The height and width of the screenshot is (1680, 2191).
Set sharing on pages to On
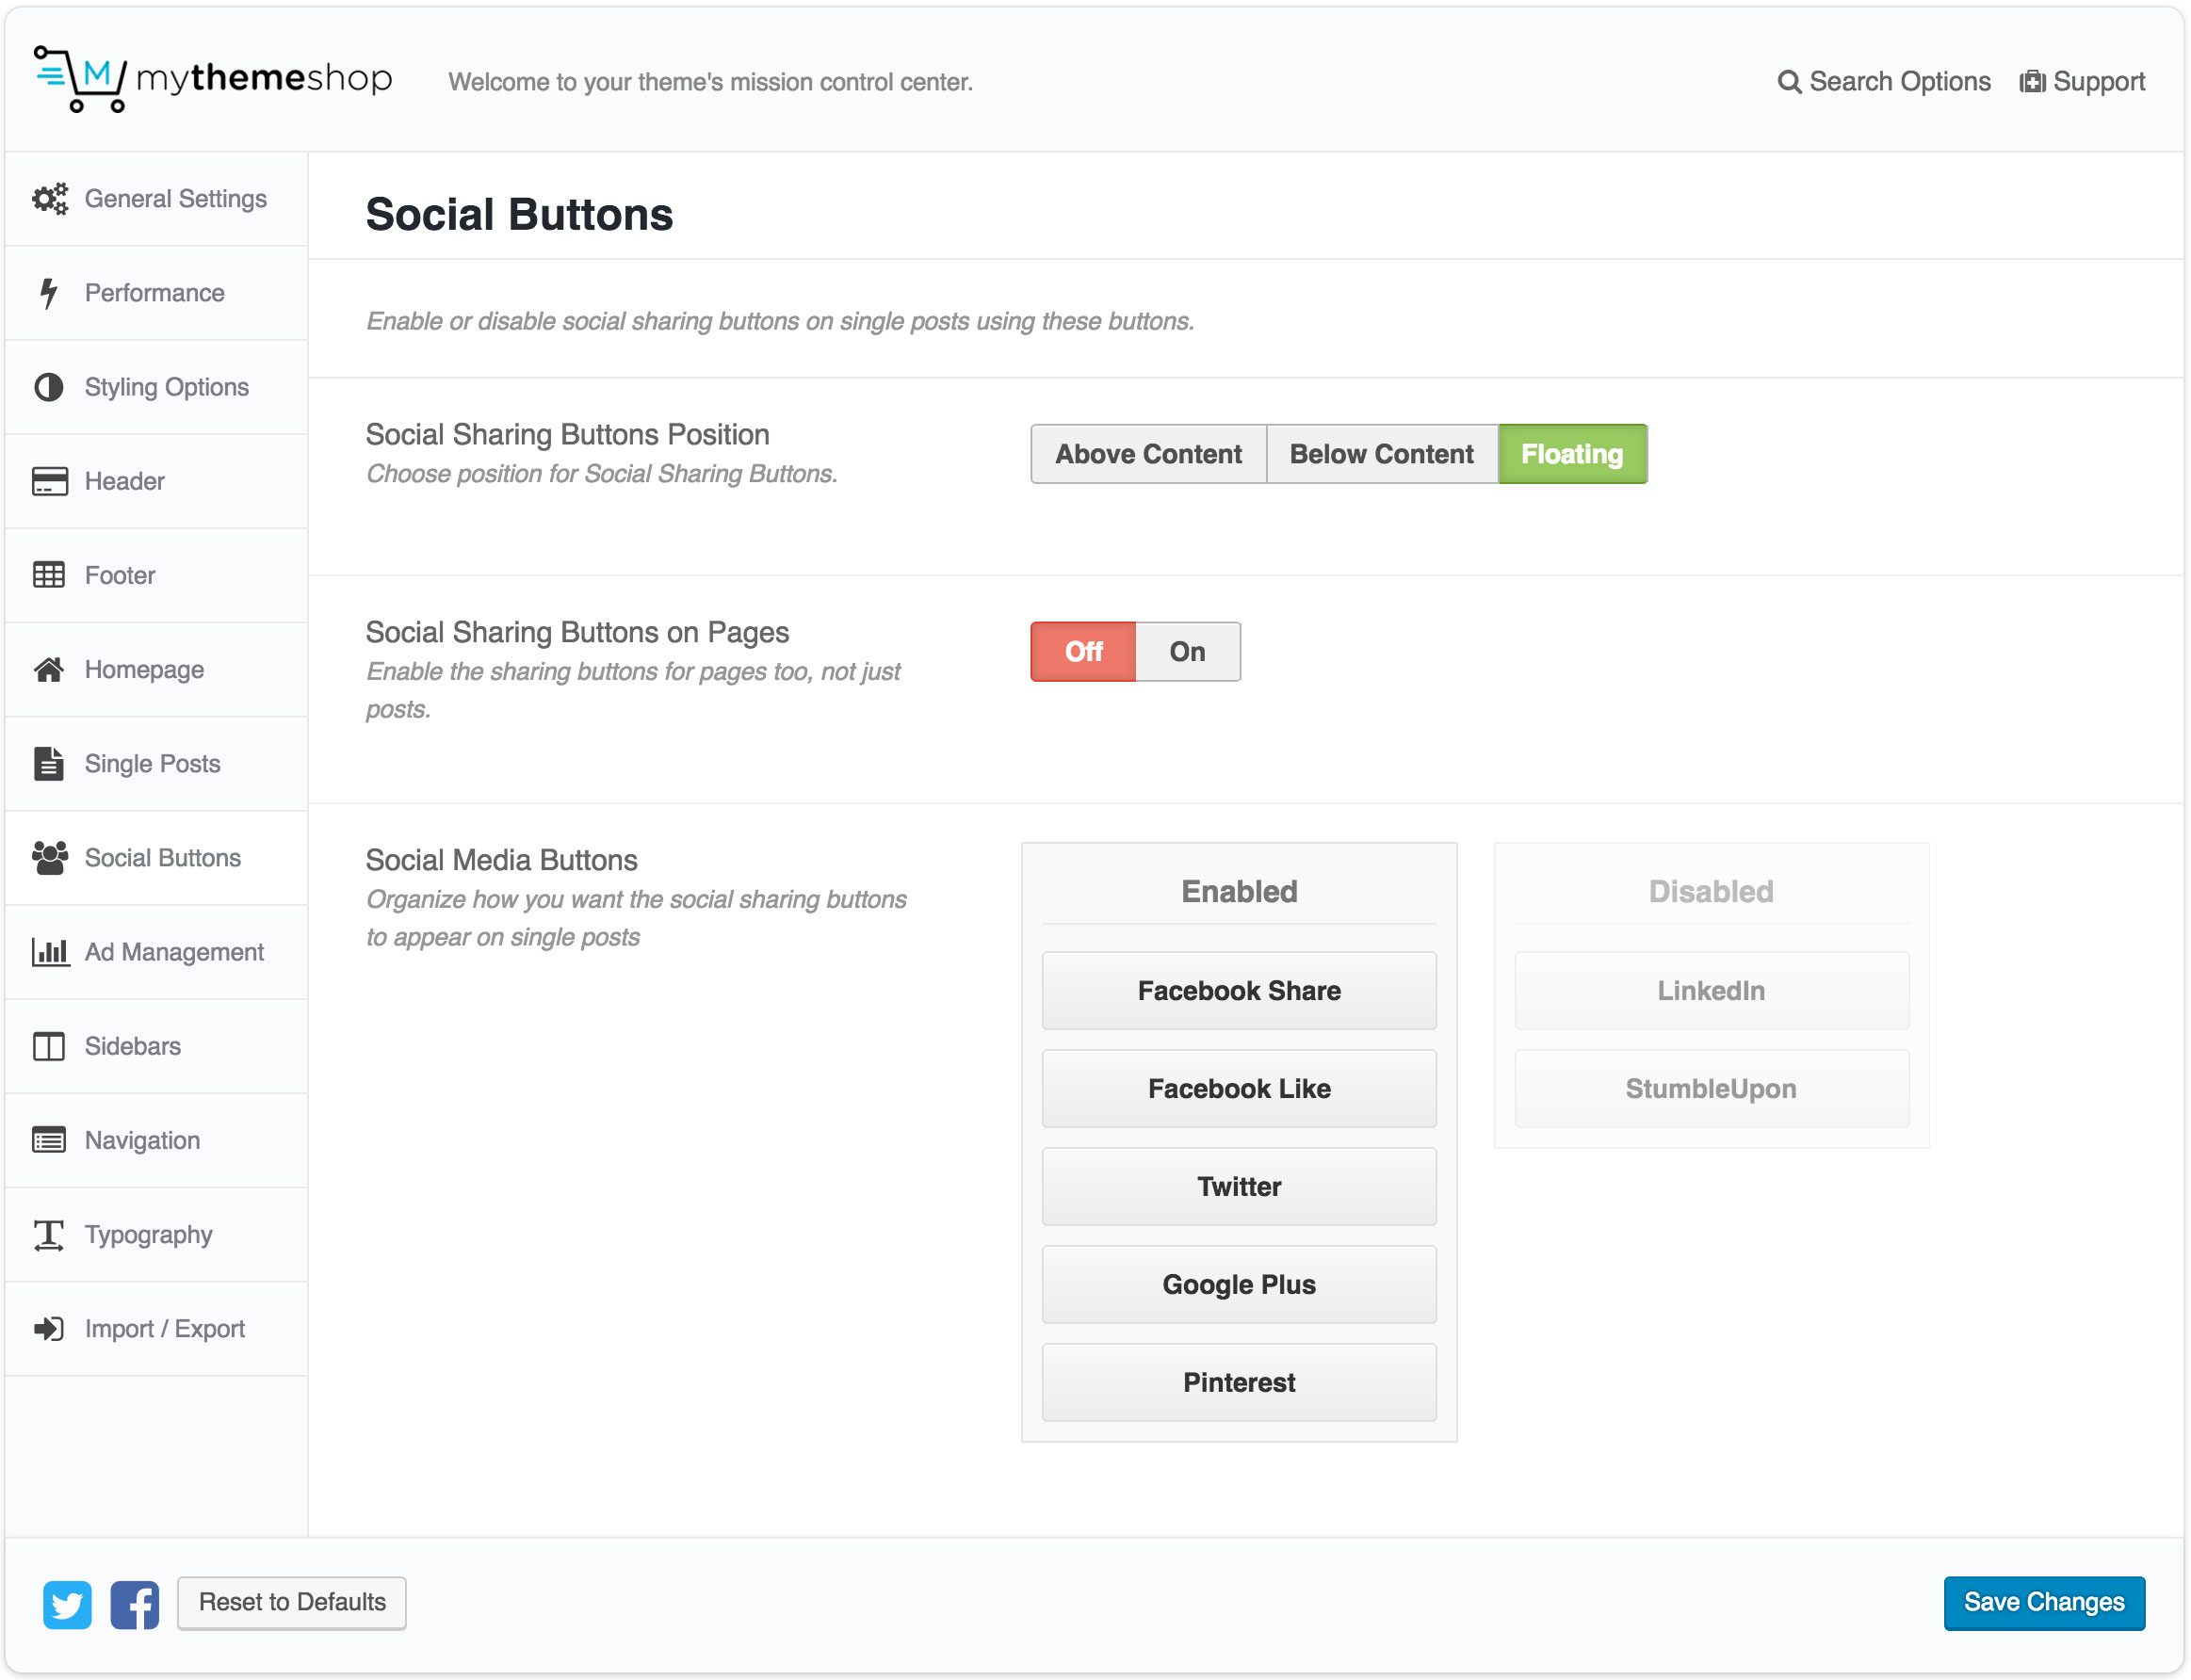1188,652
